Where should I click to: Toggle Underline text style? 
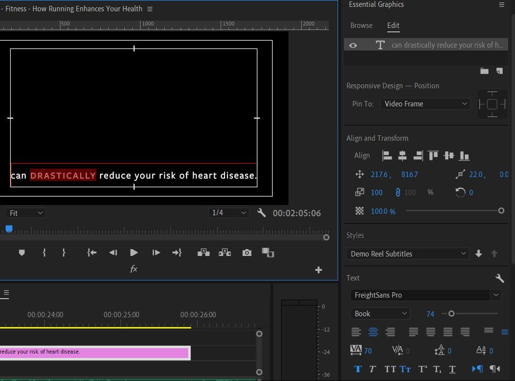(x=452, y=369)
